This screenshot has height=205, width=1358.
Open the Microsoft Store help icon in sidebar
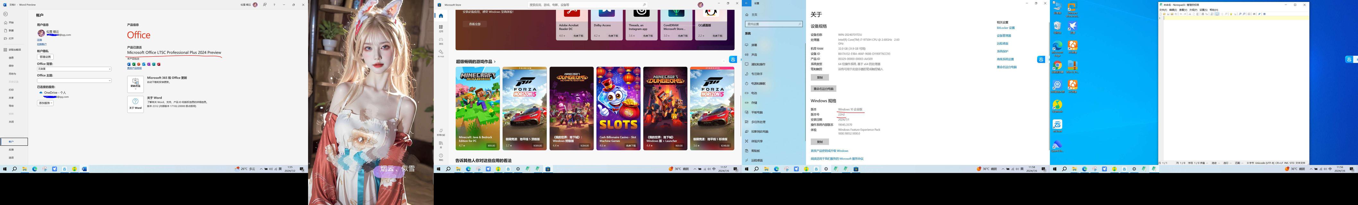[441, 156]
